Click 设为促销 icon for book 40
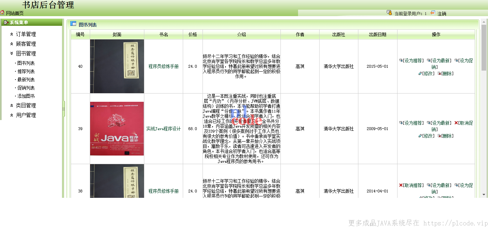 coord(456,61)
